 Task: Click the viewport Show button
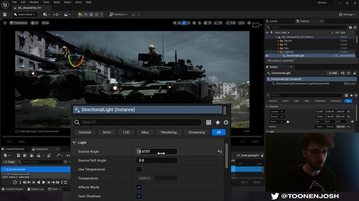pyautogui.click(x=45, y=23)
